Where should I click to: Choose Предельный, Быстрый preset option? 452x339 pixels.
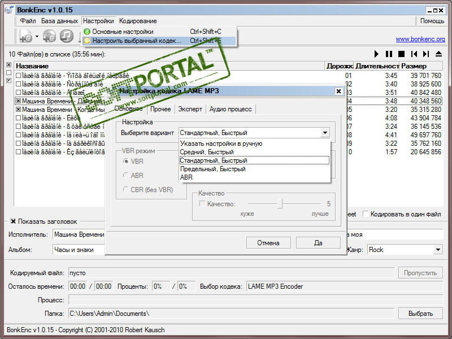(x=254, y=169)
